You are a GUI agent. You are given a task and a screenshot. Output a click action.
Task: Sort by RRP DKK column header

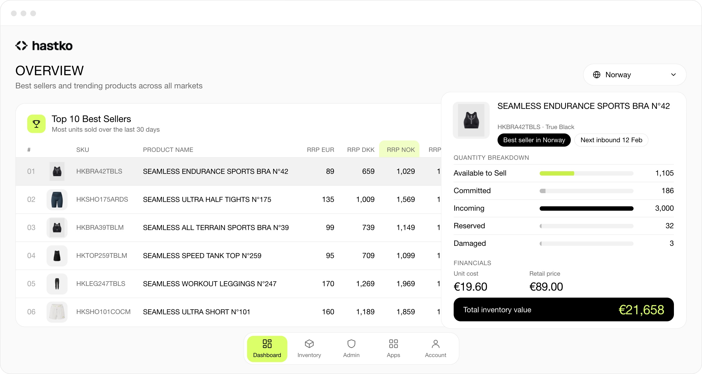coord(361,150)
